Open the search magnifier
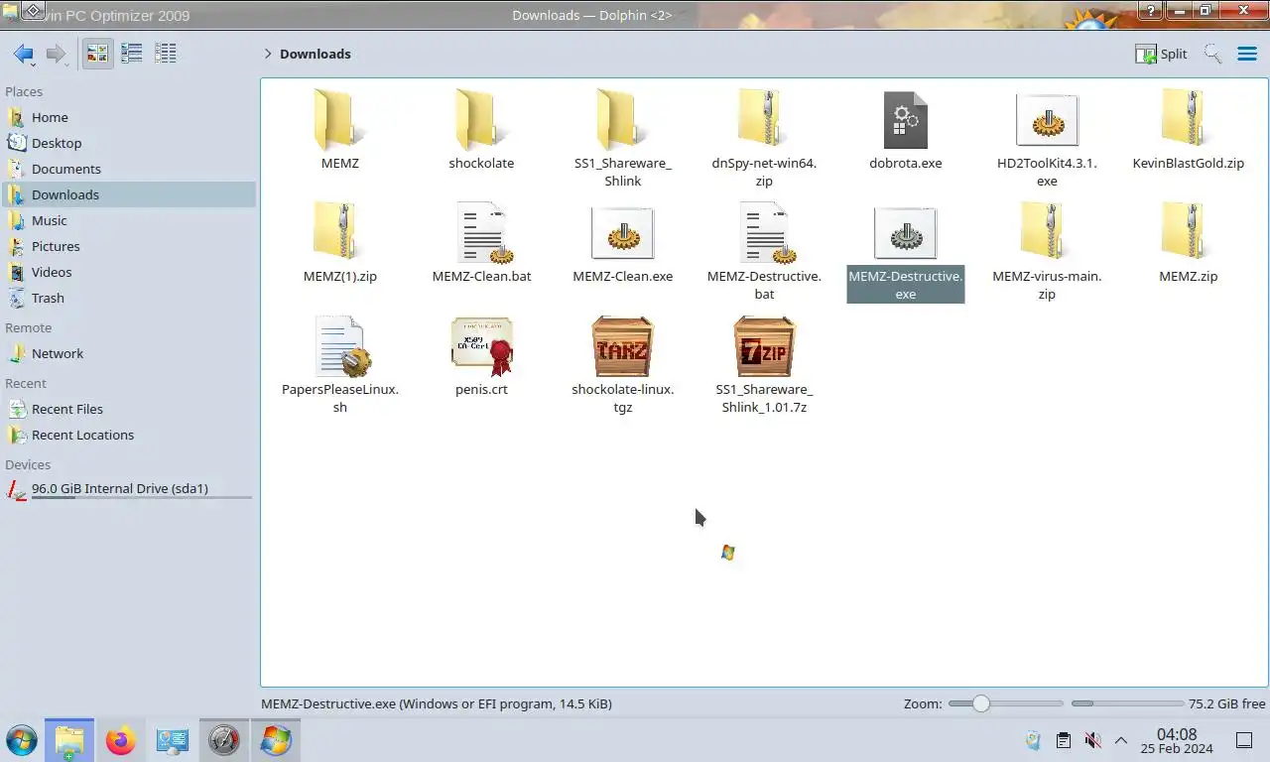The height and width of the screenshot is (762, 1270). click(x=1212, y=54)
